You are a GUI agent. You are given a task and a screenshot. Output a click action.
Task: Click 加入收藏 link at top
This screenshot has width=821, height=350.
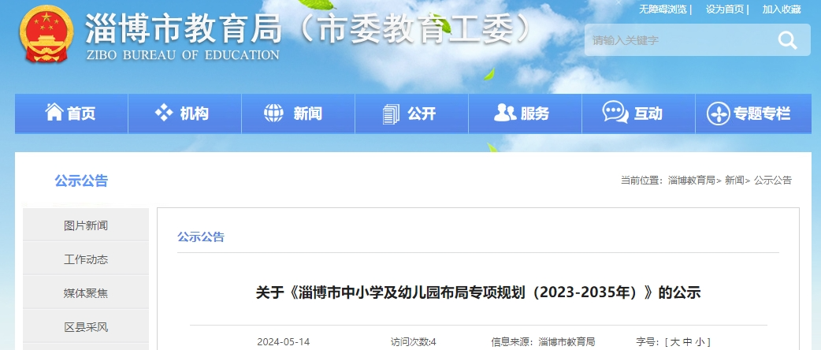(781, 9)
